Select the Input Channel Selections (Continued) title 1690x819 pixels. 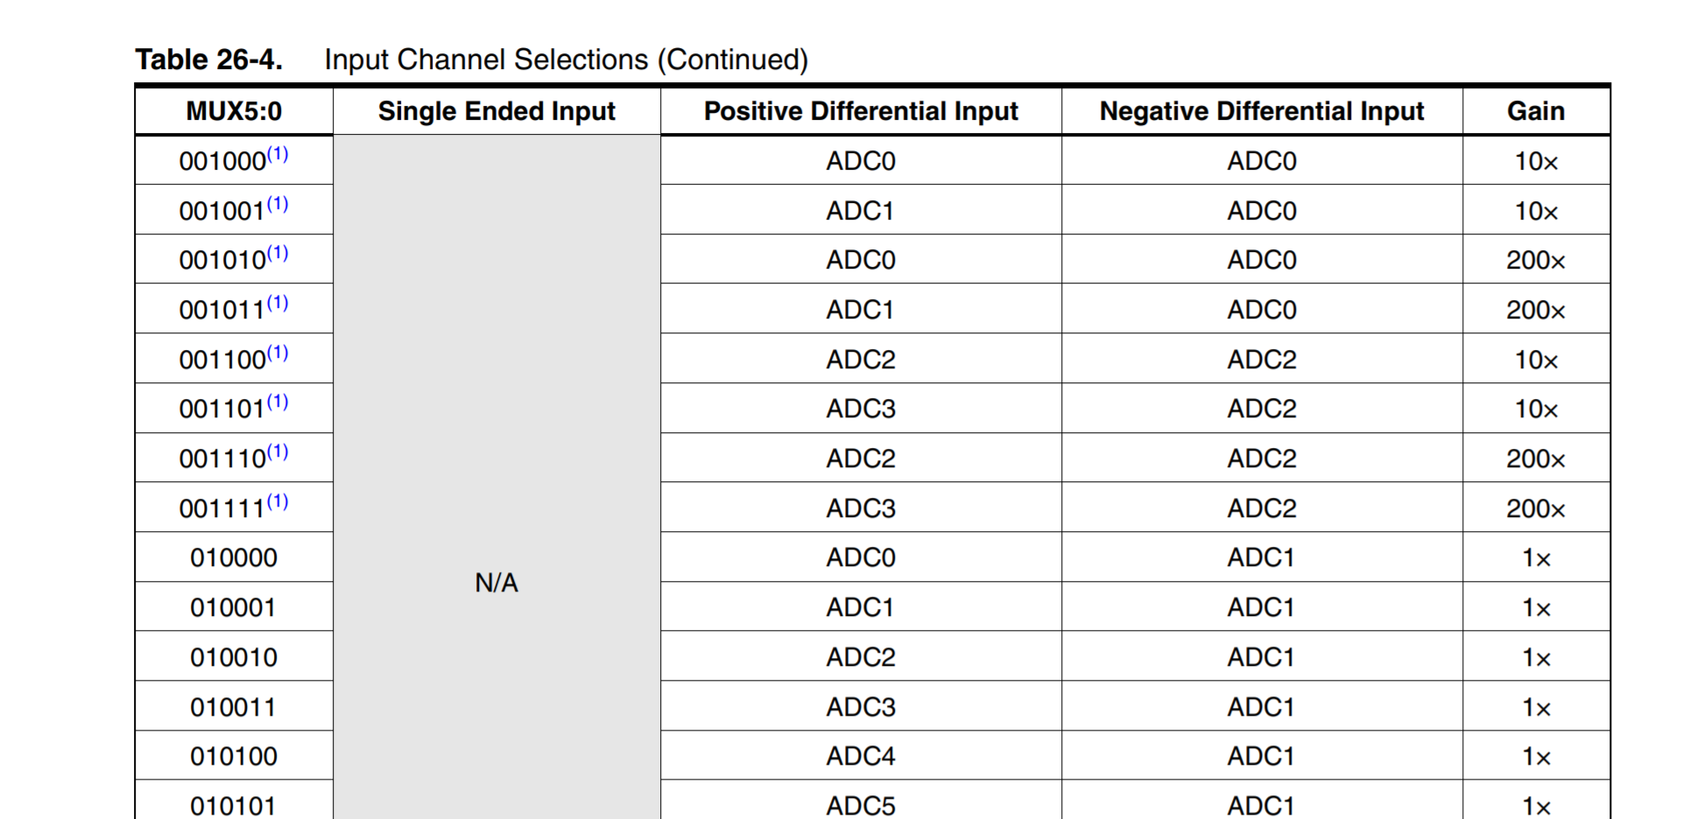566,59
